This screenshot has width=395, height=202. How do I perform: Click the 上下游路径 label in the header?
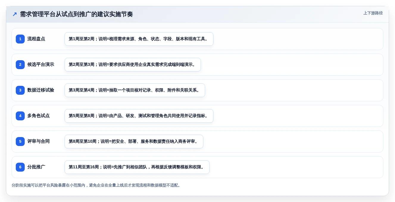[x=373, y=13]
